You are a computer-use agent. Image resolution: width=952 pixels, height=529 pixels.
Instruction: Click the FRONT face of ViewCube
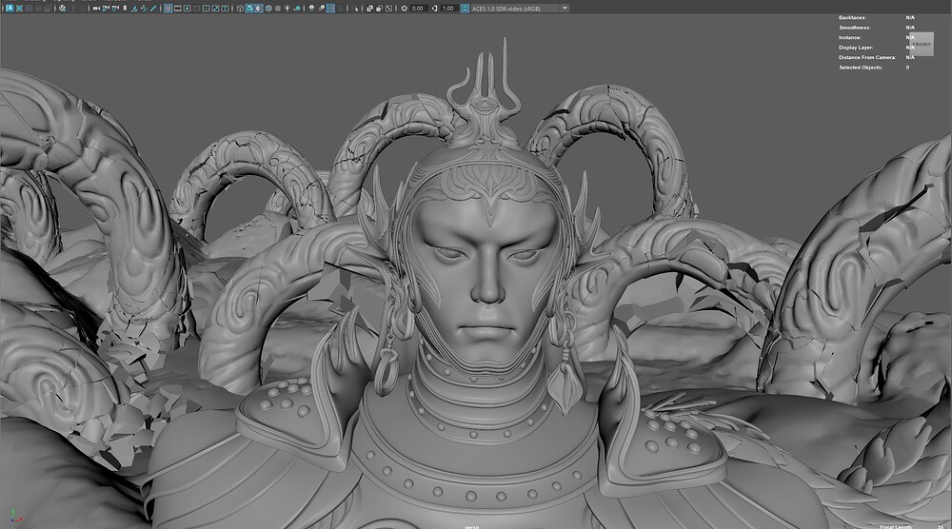point(922,44)
